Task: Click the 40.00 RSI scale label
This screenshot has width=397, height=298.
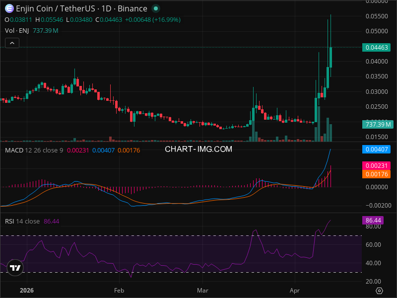Action: pyautogui.click(x=373, y=263)
